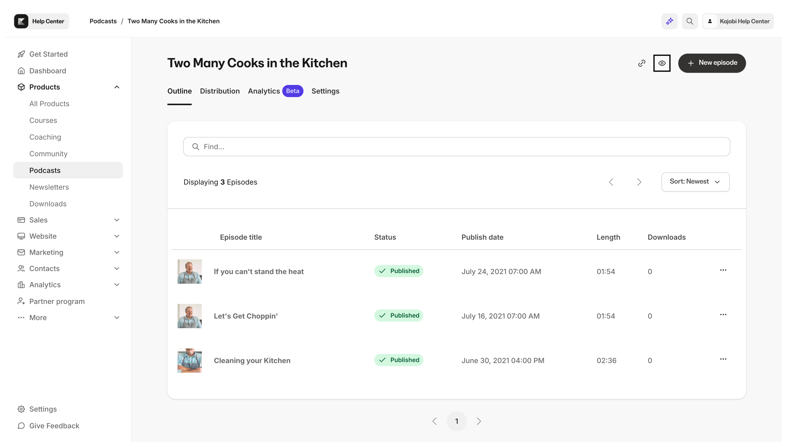Open Give Feedback chat icon
Image resolution: width=787 pixels, height=447 pixels.
pyautogui.click(x=21, y=426)
